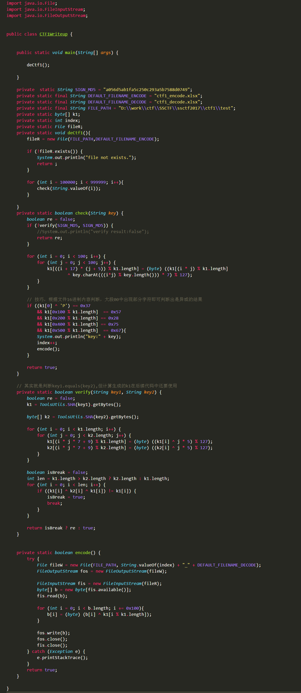Click the Chinese comment about hex trick
This screenshot has height=693, width=301.
pos(114,299)
